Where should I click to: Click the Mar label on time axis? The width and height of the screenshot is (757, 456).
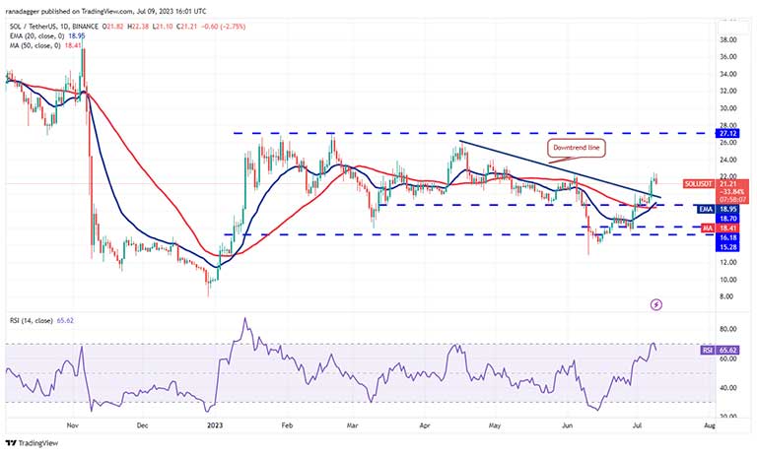(353, 425)
